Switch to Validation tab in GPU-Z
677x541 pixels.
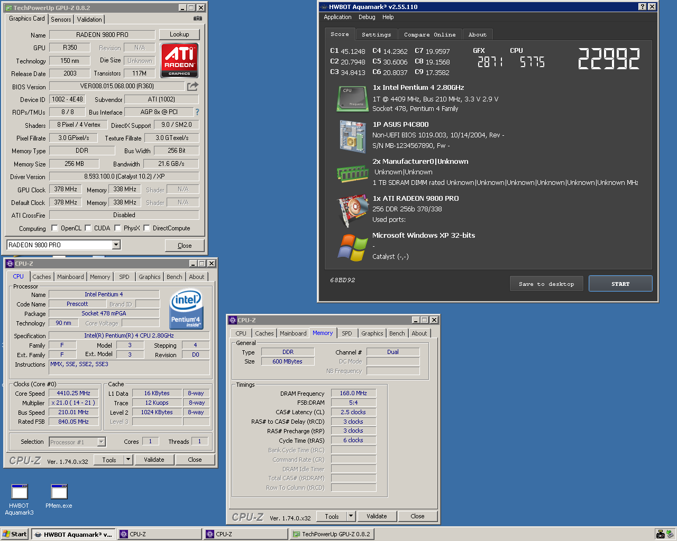pyautogui.click(x=89, y=19)
